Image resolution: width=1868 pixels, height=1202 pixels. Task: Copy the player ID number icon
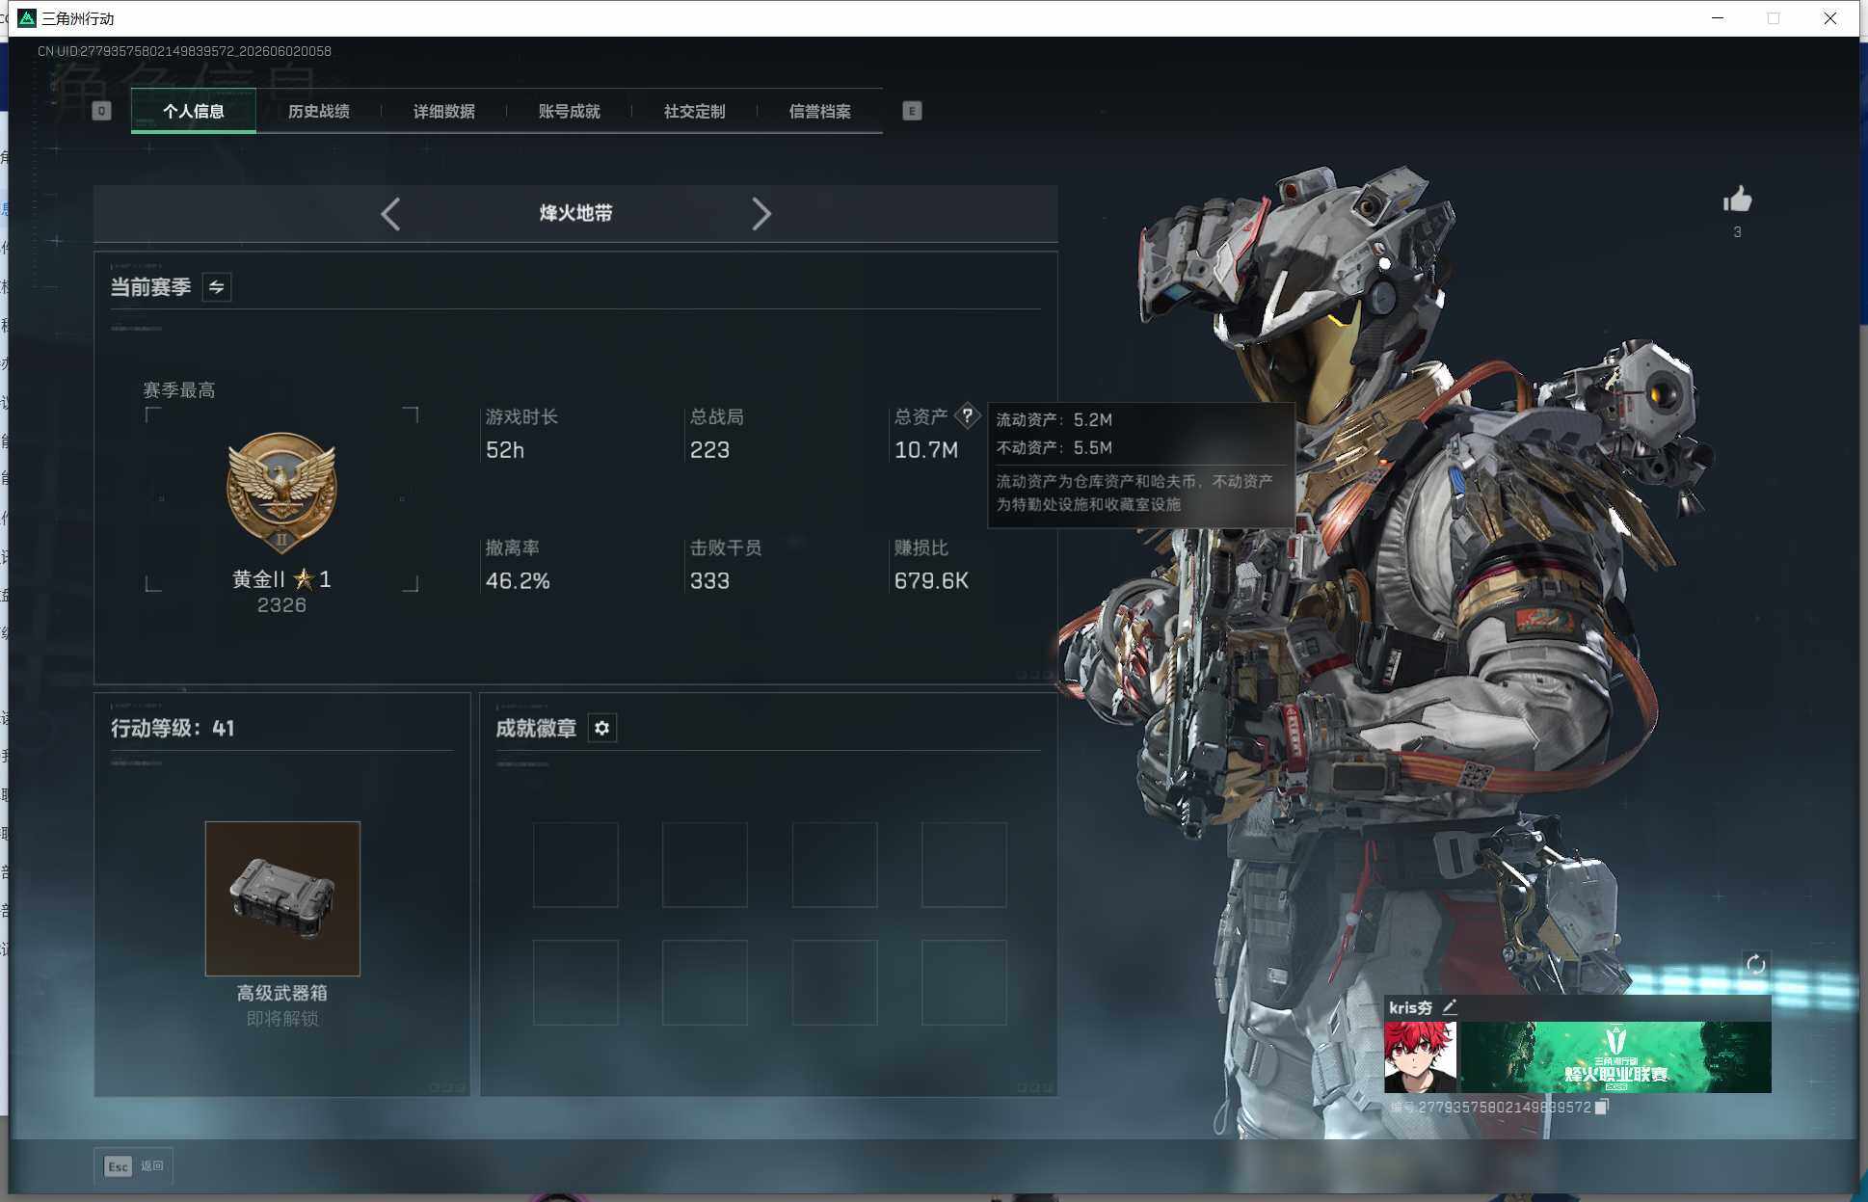coord(1602,1107)
